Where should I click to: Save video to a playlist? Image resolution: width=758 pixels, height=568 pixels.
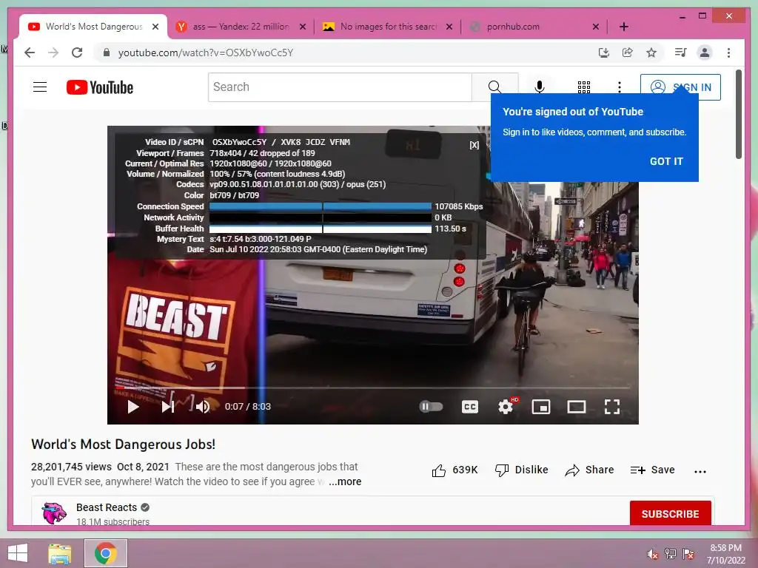652,470
